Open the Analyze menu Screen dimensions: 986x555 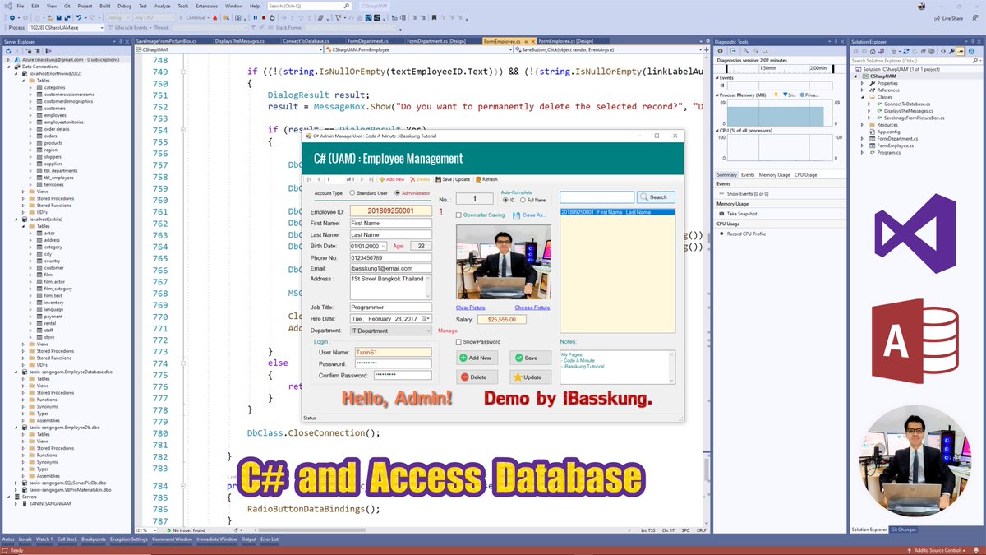[x=163, y=6]
